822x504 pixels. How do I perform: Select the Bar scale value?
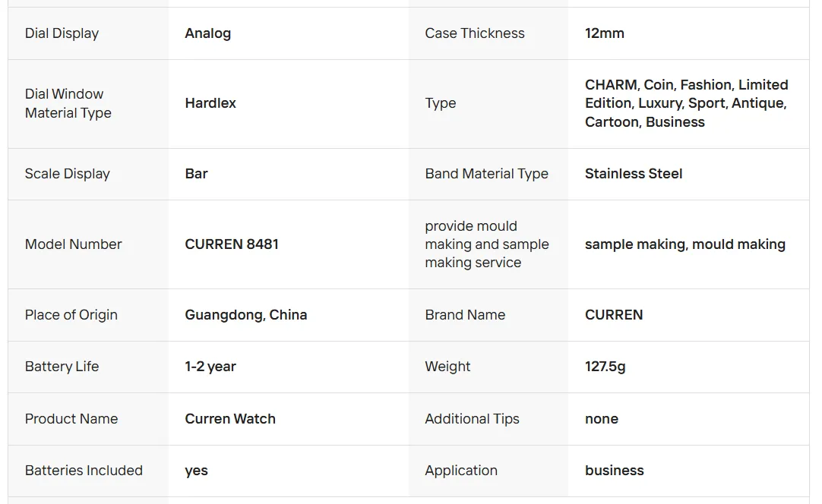[x=196, y=174]
